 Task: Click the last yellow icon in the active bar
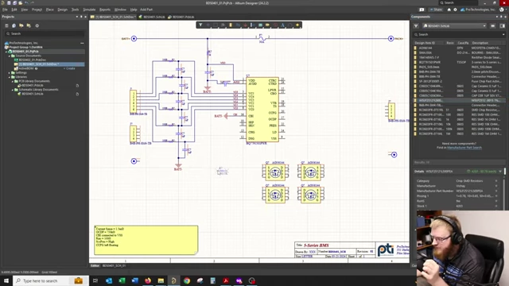pos(297,25)
